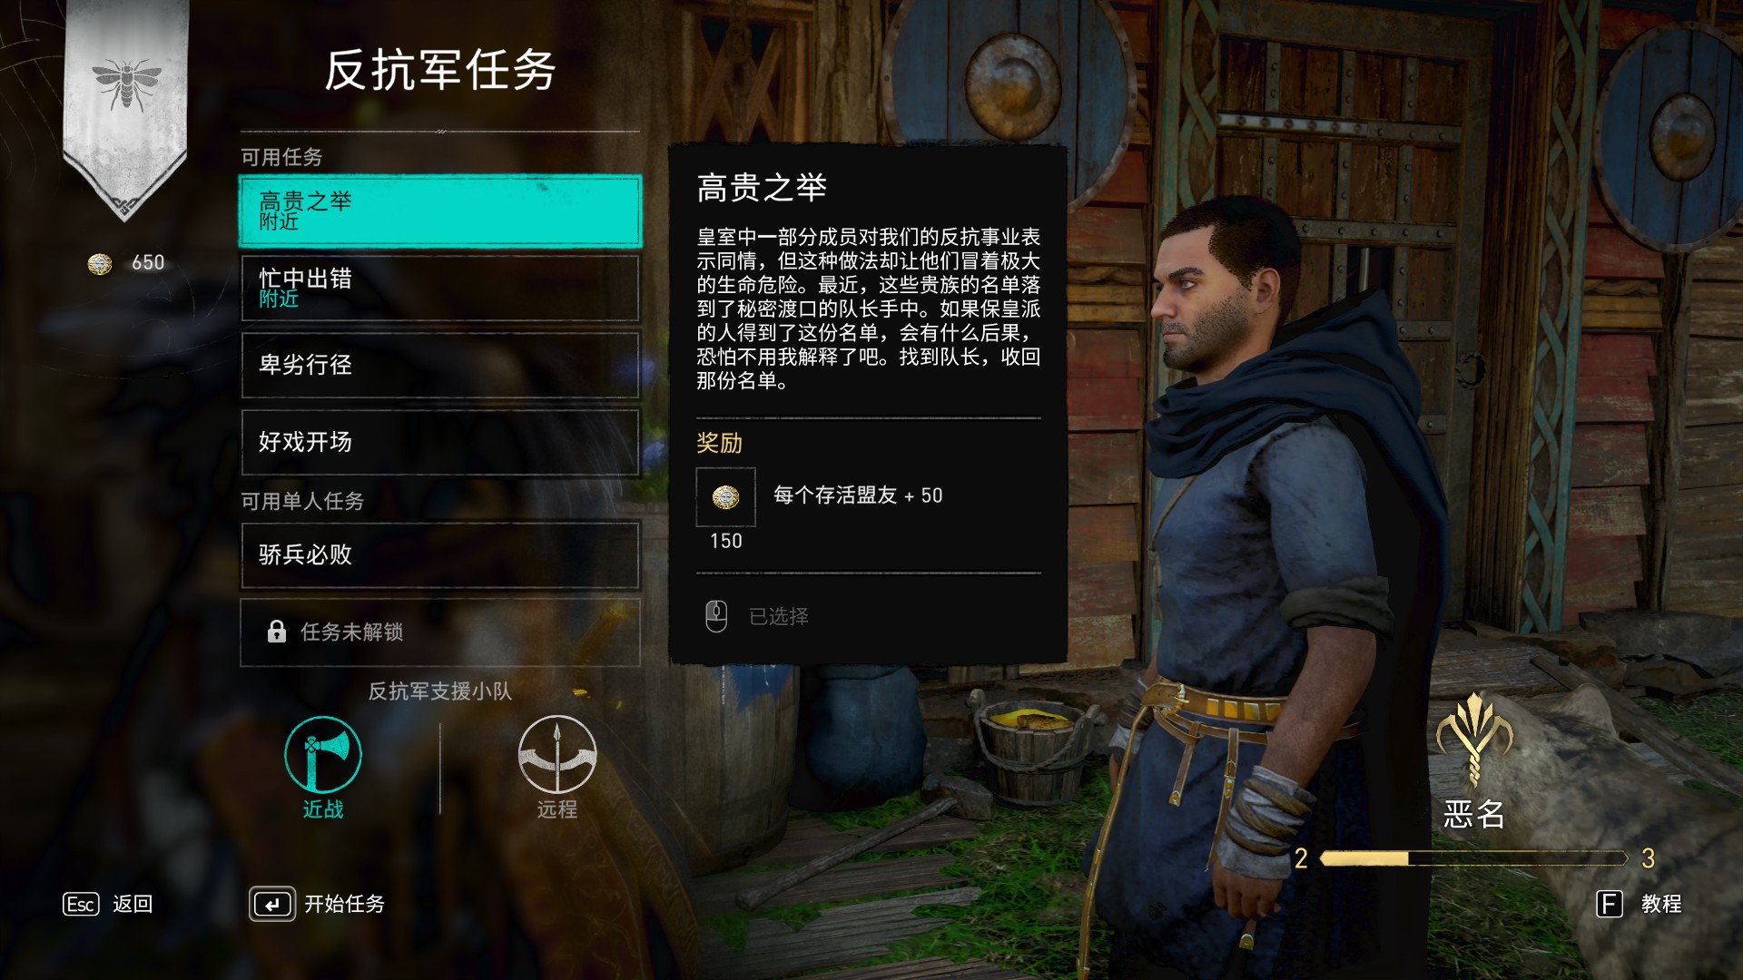Click the reward coin icon above 150
Viewport: 1743px width, 980px height.
725,496
